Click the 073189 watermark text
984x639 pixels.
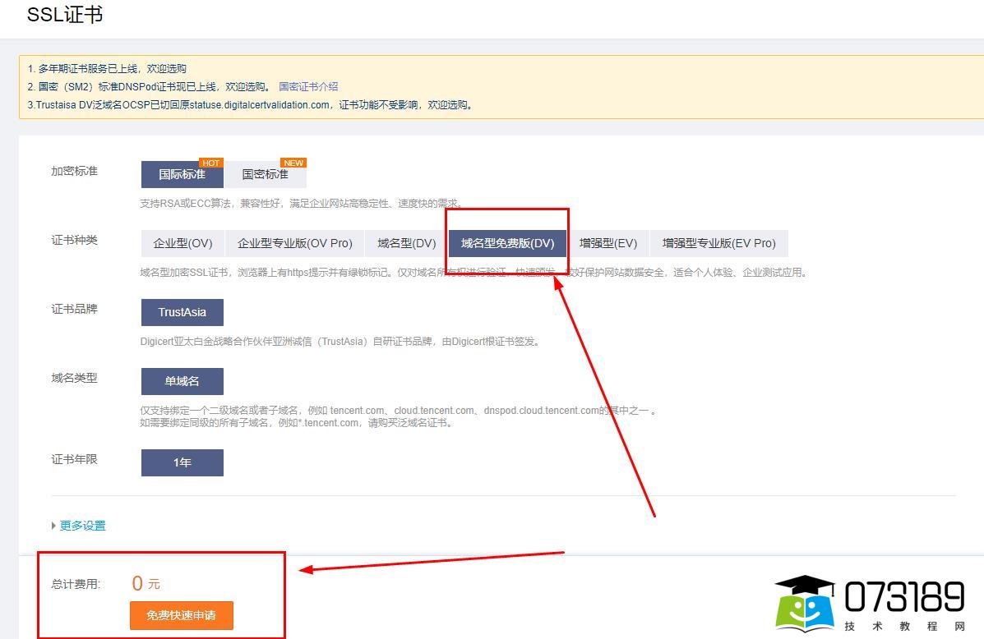click(904, 597)
